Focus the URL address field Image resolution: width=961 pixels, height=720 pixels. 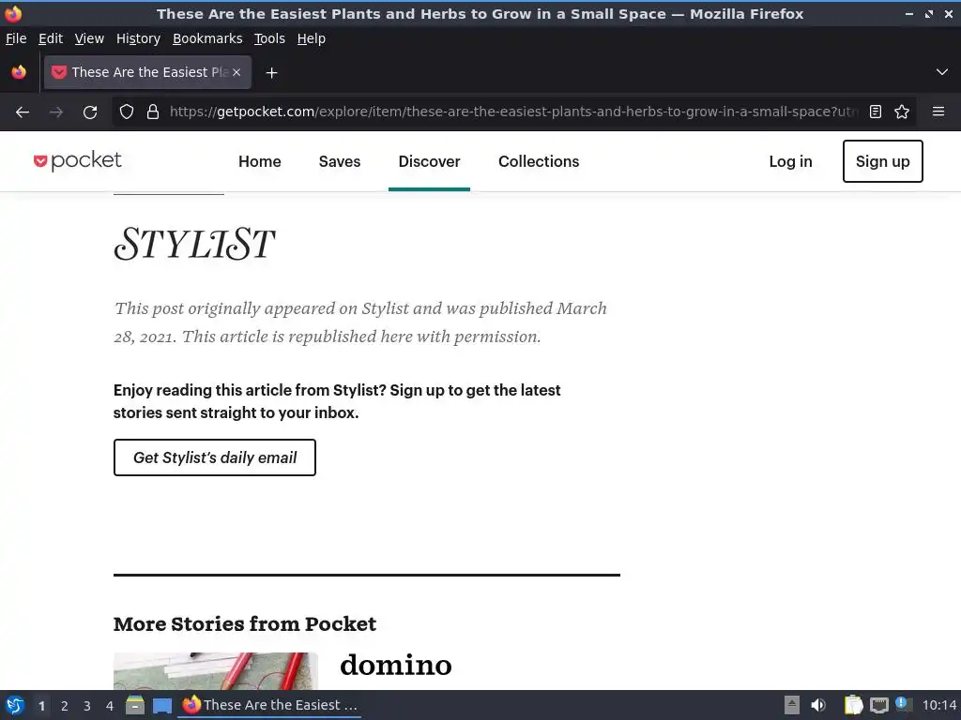(x=513, y=112)
